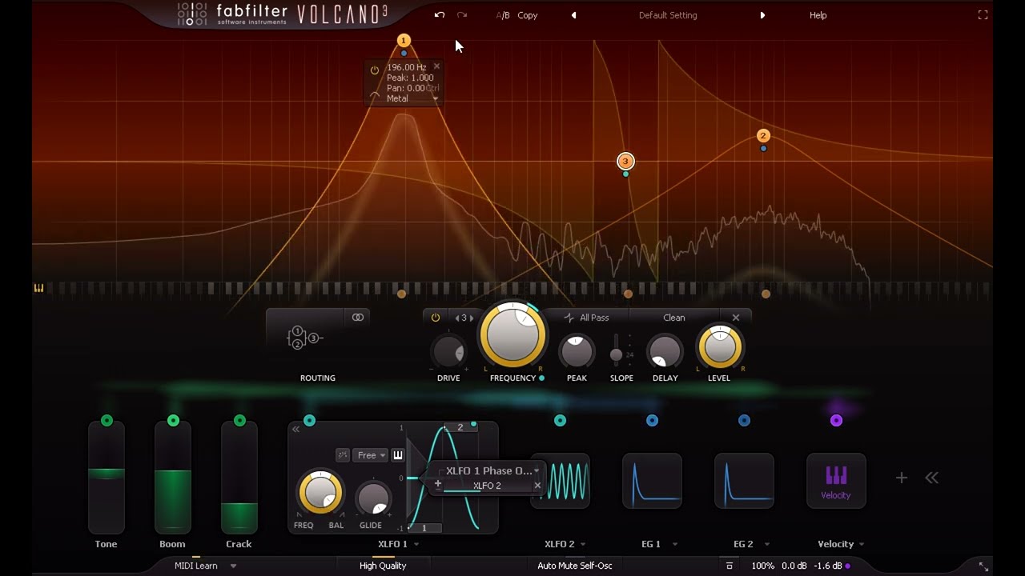Click the Copy button
This screenshot has height=576, width=1025.
[528, 15]
